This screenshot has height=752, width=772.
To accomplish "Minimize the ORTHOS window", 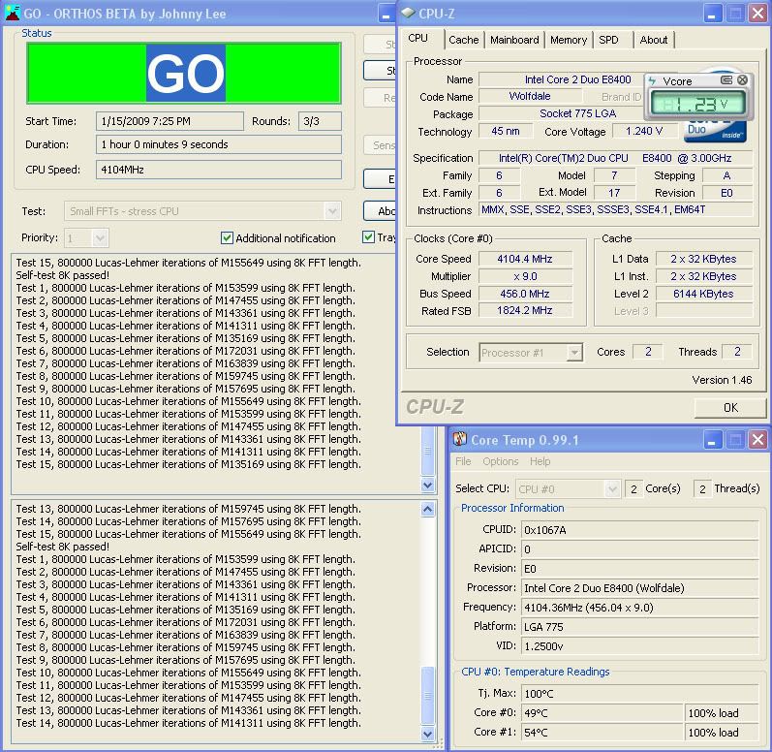I will [x=386, y=14].
